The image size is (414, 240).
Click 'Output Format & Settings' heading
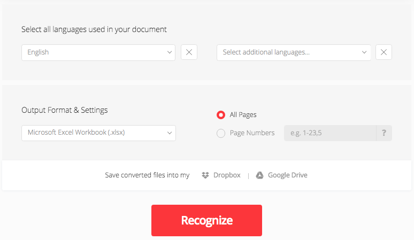(x=65, y=110)
